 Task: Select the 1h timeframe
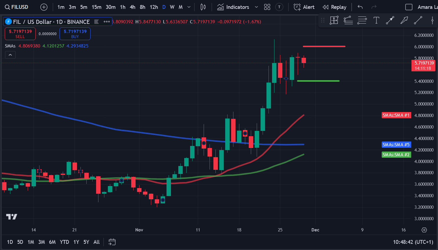123,7
